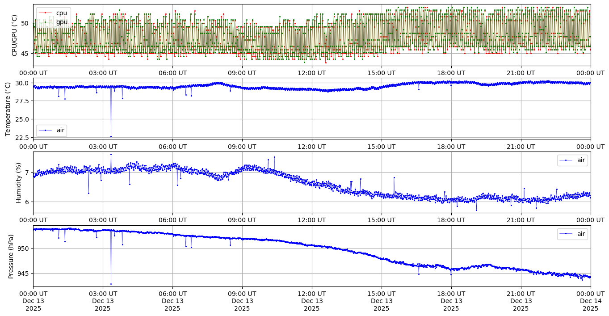Click the green gpu legend line marker
The width and height of the screenshot is (609, 316).
point(46,22)
